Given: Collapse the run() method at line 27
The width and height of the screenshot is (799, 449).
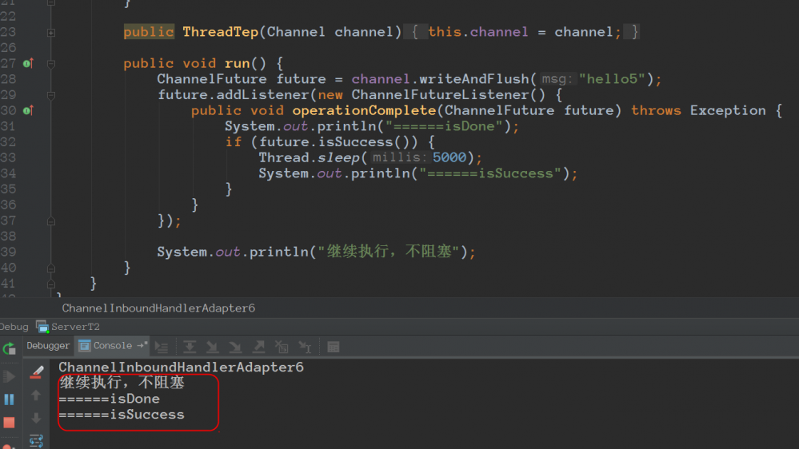Looking at the screenshot, I should click(x=51, y=64).
